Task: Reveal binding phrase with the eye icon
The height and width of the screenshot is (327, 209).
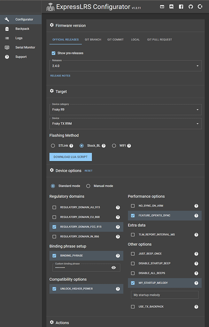Action: pyautogui.click(x=114, y=268)
